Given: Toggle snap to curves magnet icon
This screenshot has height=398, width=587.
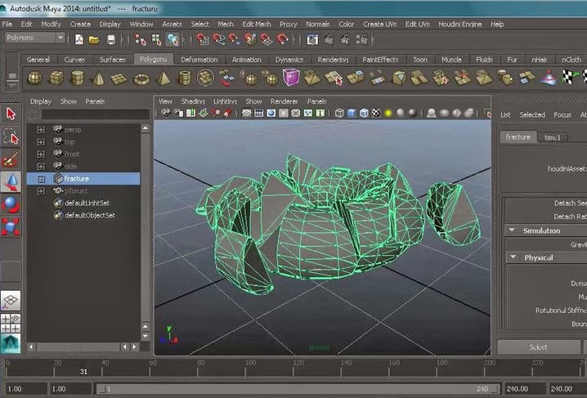Looking at the screenshot, I should [218, 39].
